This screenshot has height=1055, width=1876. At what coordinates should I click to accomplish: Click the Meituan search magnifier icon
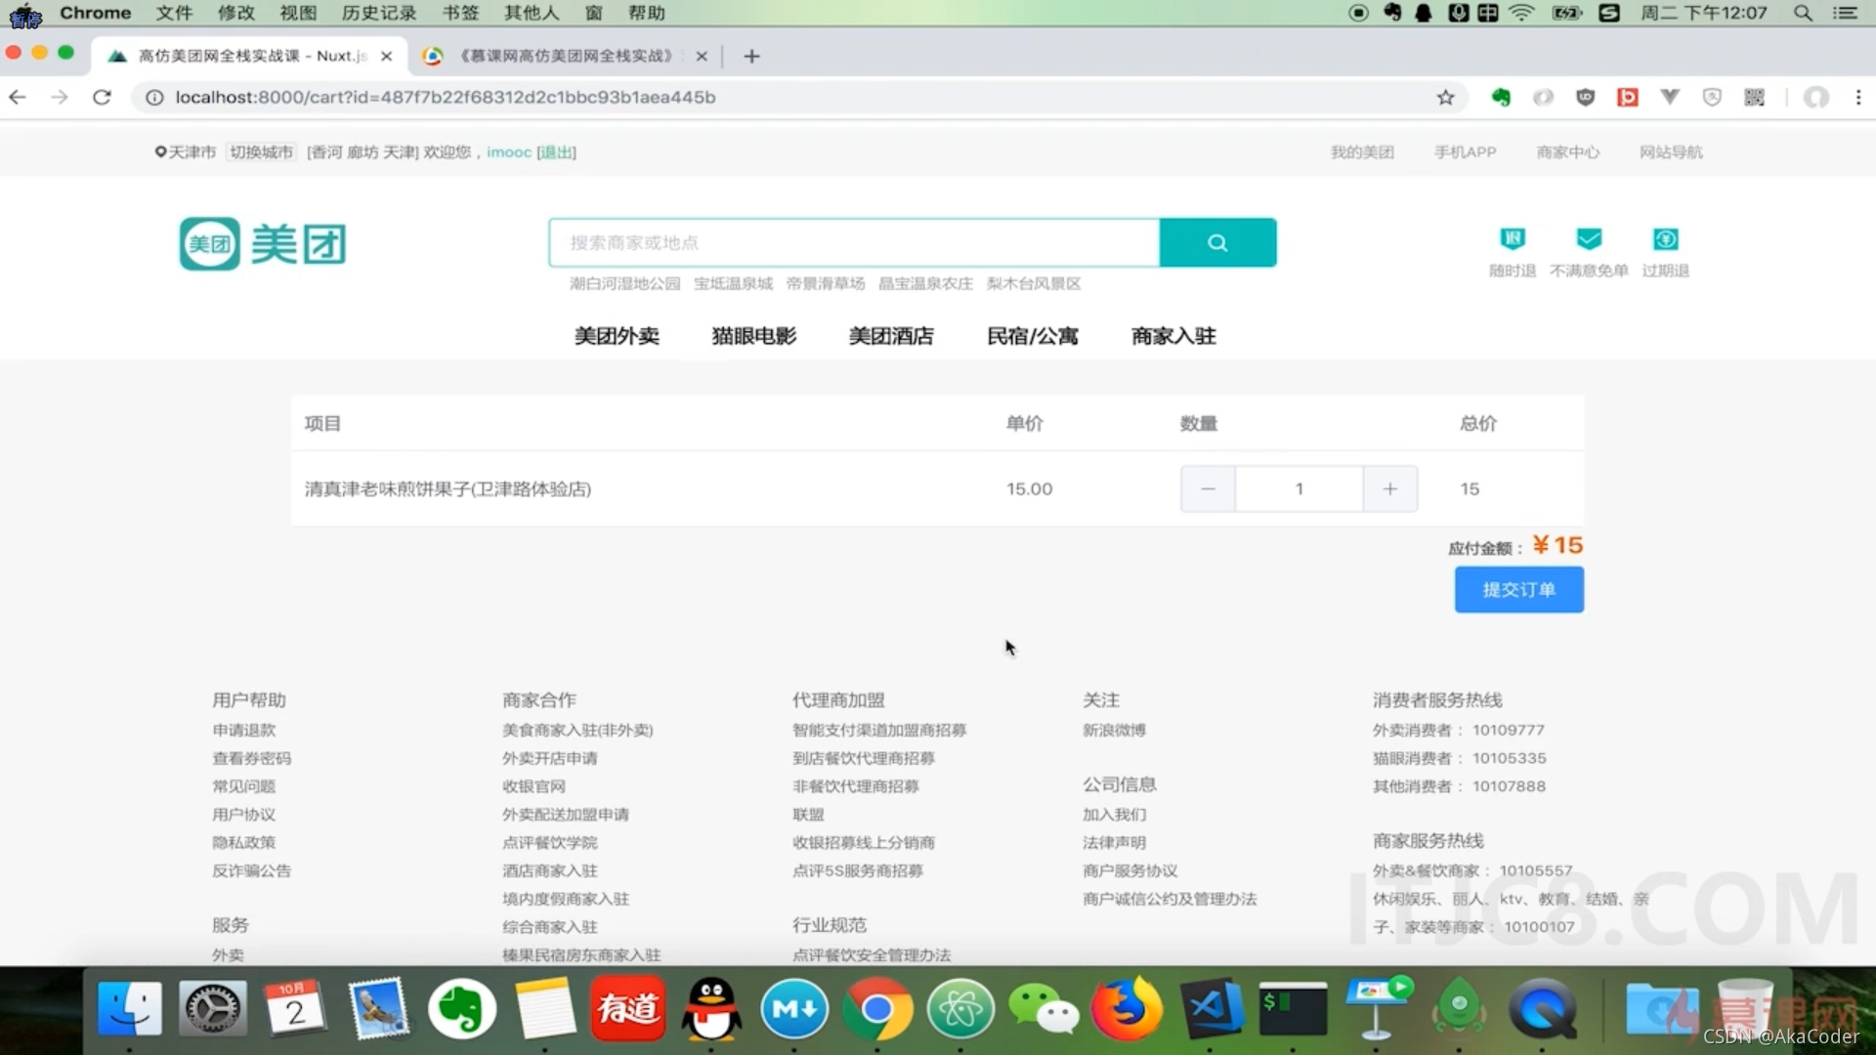[x=1216, y=241]
